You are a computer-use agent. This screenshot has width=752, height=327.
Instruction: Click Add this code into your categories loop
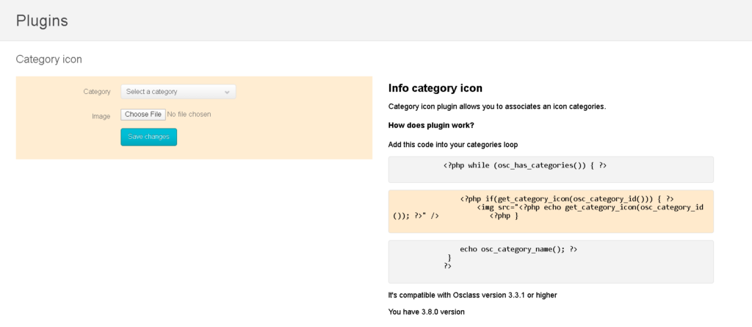coord(452,144)
